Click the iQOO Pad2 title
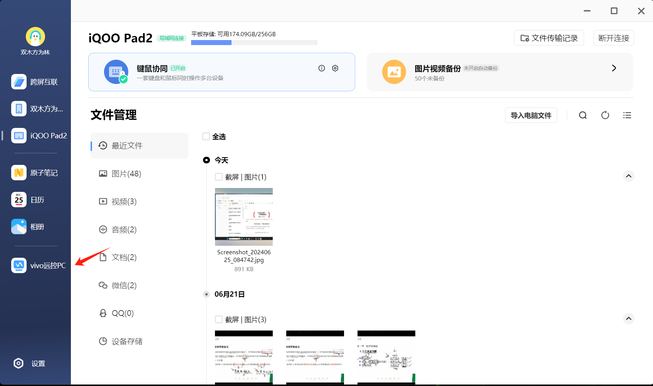This screenshot has height=386, width=653. [120, 38]
